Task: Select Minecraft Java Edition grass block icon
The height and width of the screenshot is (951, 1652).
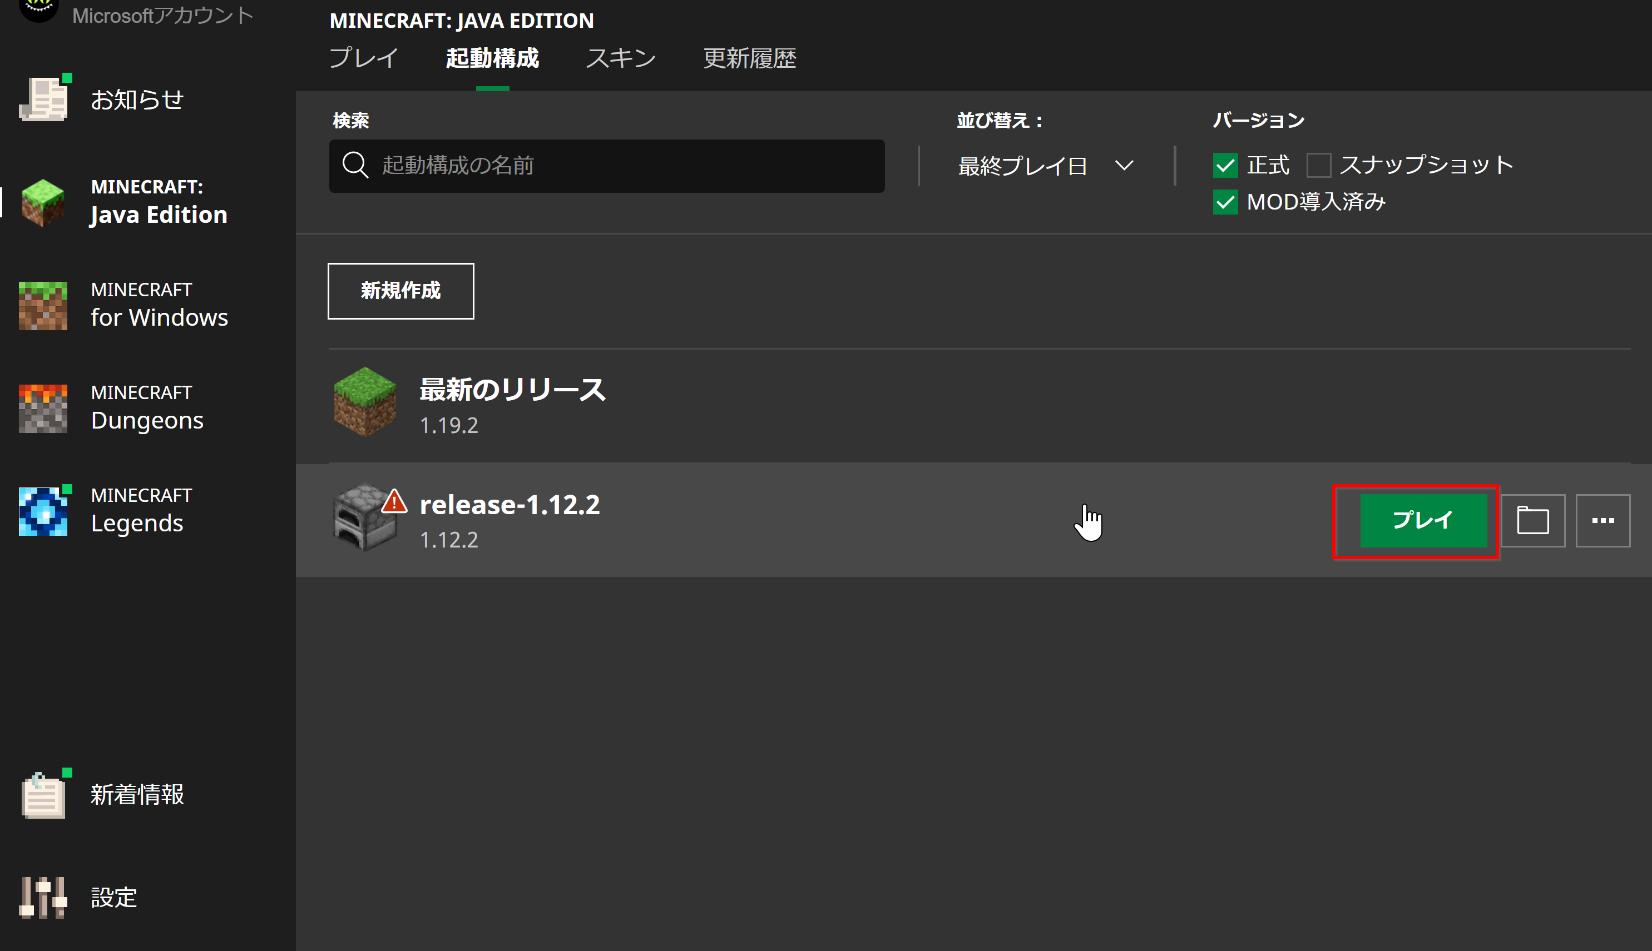Action: (43, 202)
